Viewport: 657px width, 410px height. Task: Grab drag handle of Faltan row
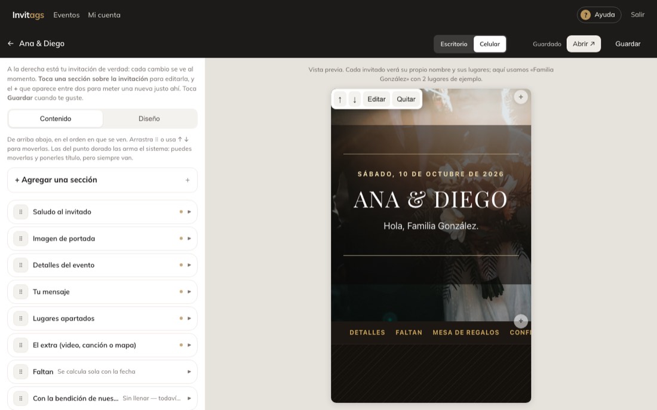point(20,372)
